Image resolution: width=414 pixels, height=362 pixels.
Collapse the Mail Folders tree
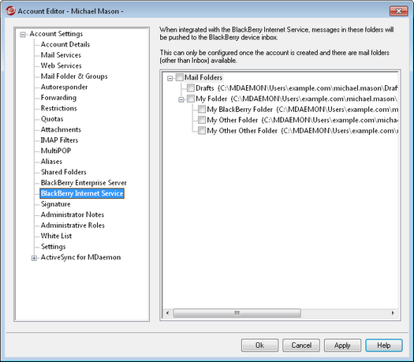point(170,78)
